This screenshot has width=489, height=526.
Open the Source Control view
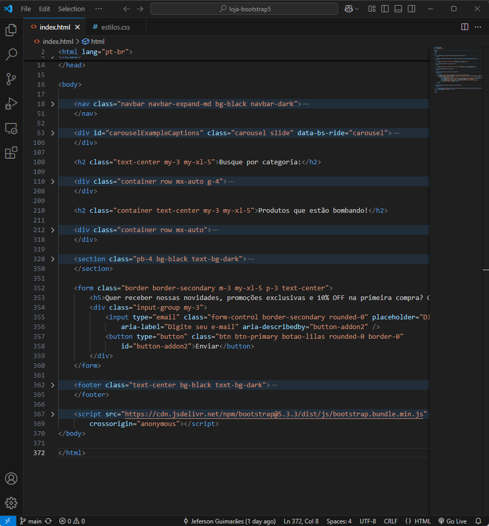click(x=11, y=79)
